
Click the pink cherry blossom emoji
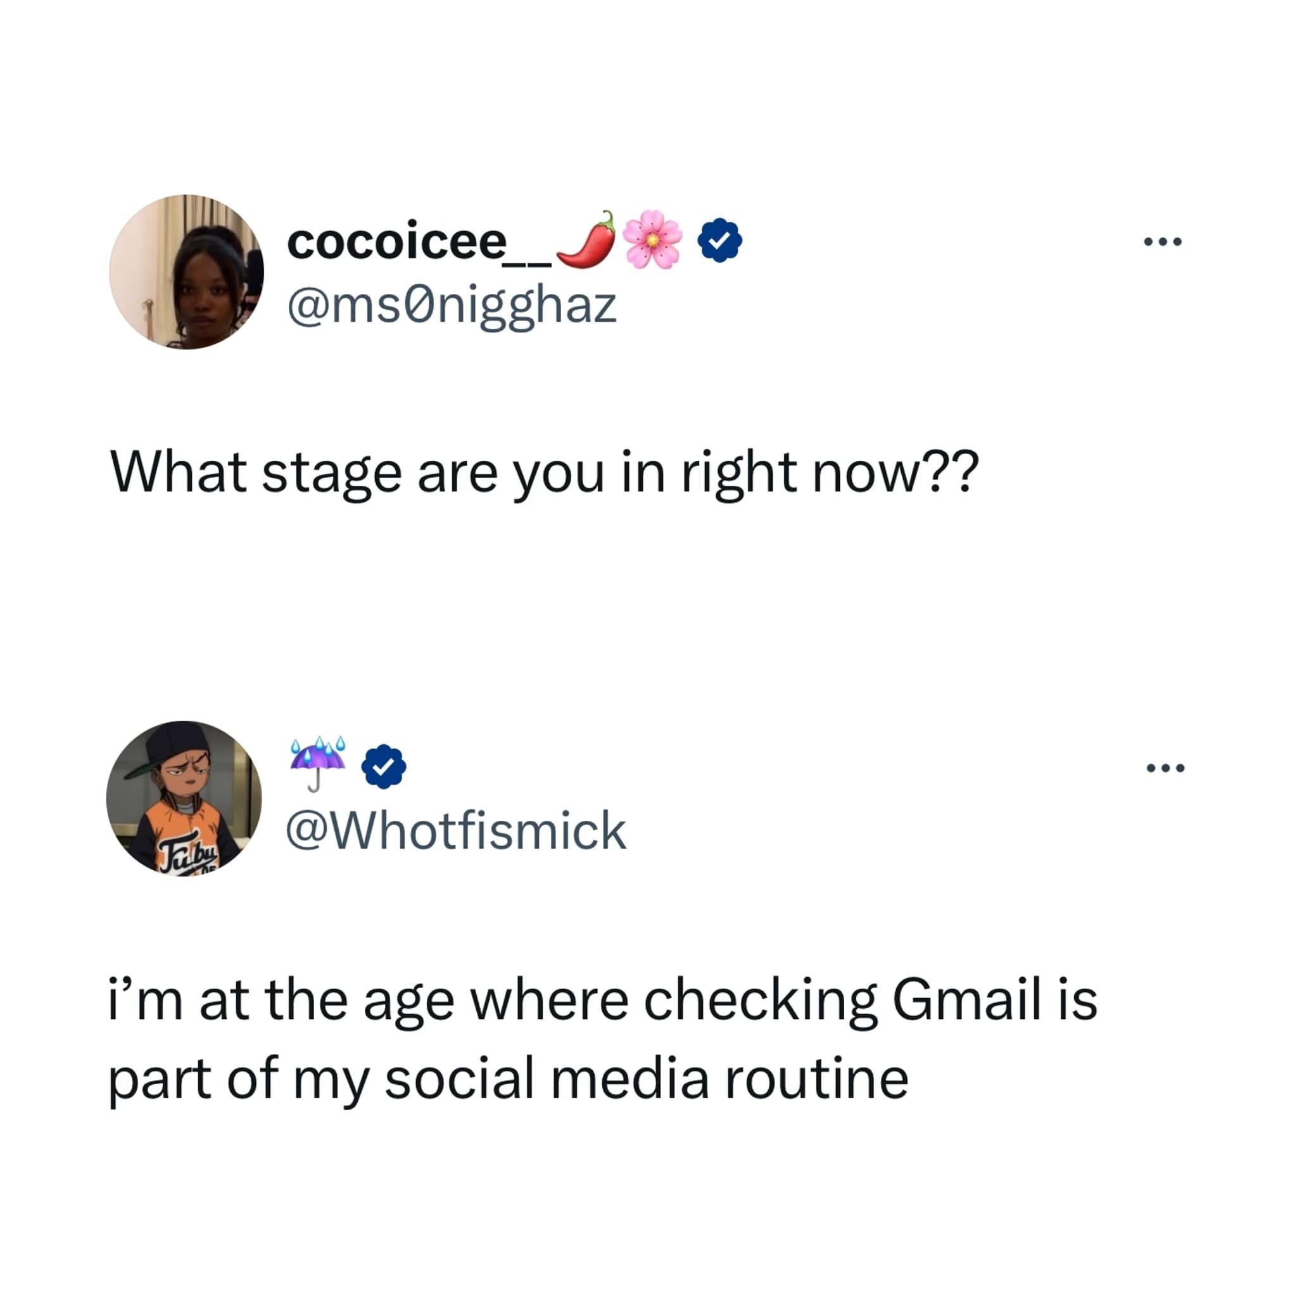pyautogui.click(x=651, y=239)
